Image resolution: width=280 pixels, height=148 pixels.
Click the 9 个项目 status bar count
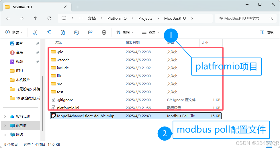click(x=11, y=145)
